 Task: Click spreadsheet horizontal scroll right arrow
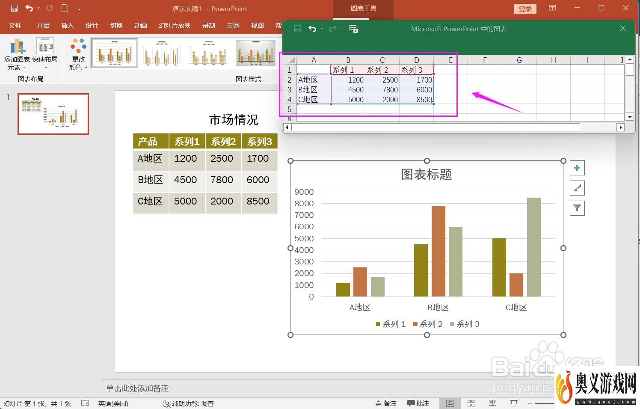[x=620, y=127]
